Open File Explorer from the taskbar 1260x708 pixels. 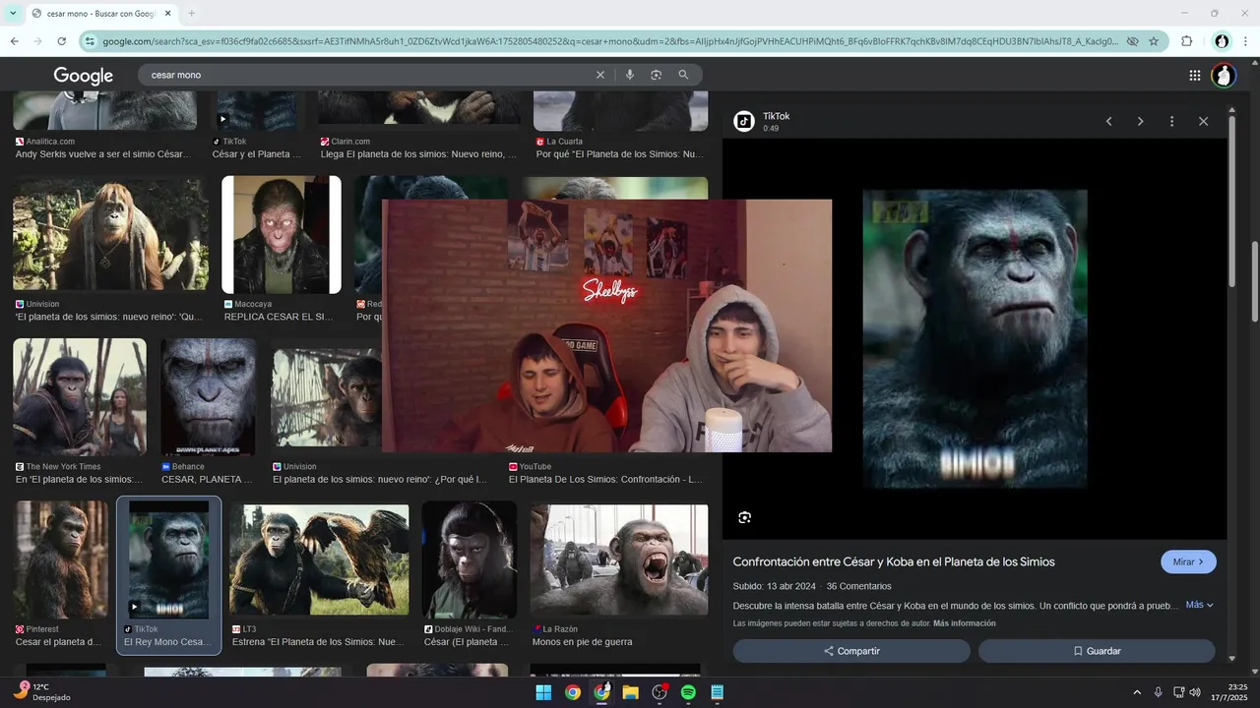point(630,692)
